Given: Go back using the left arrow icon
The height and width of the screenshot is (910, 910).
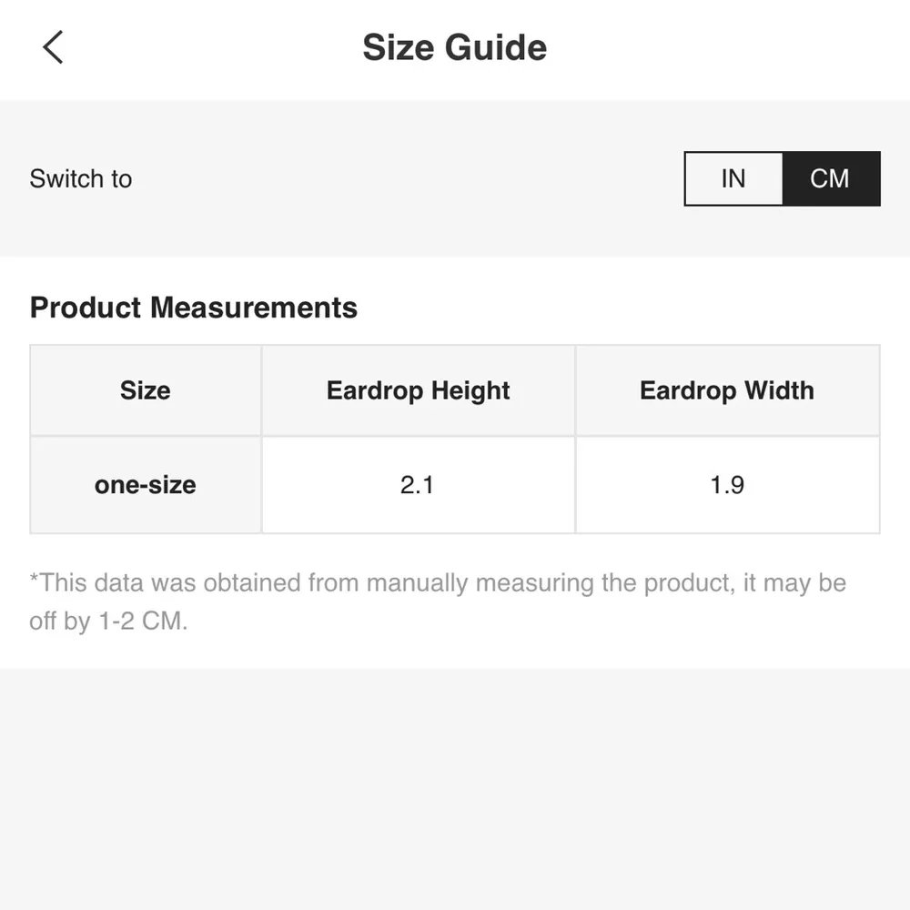Looking at the screenshot, I should 53,47.
